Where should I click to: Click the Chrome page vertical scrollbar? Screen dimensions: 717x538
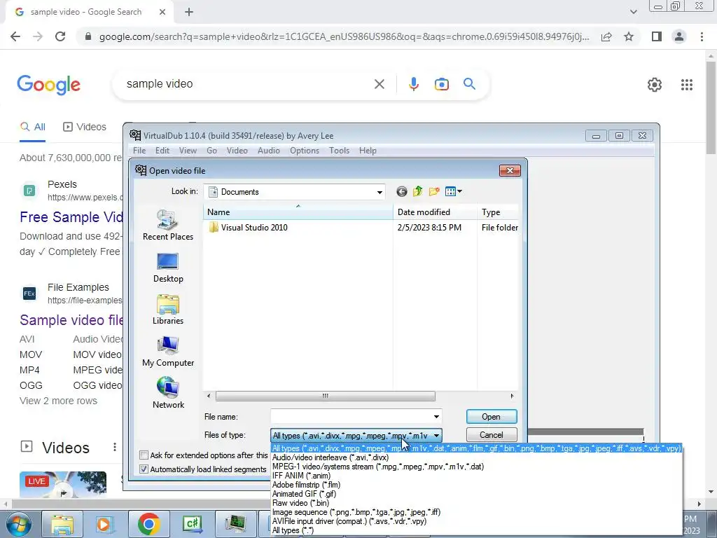(711, 108)
